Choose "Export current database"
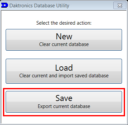This screenshot has height=125, width=128. (64, 106)
